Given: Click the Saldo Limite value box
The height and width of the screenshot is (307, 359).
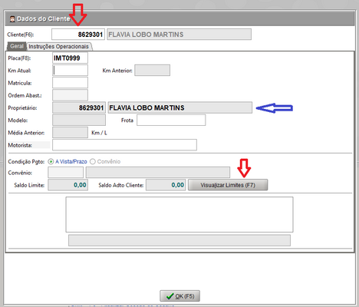Looking at the screenshot, I should pyautogui.click(x=68, y=185).
